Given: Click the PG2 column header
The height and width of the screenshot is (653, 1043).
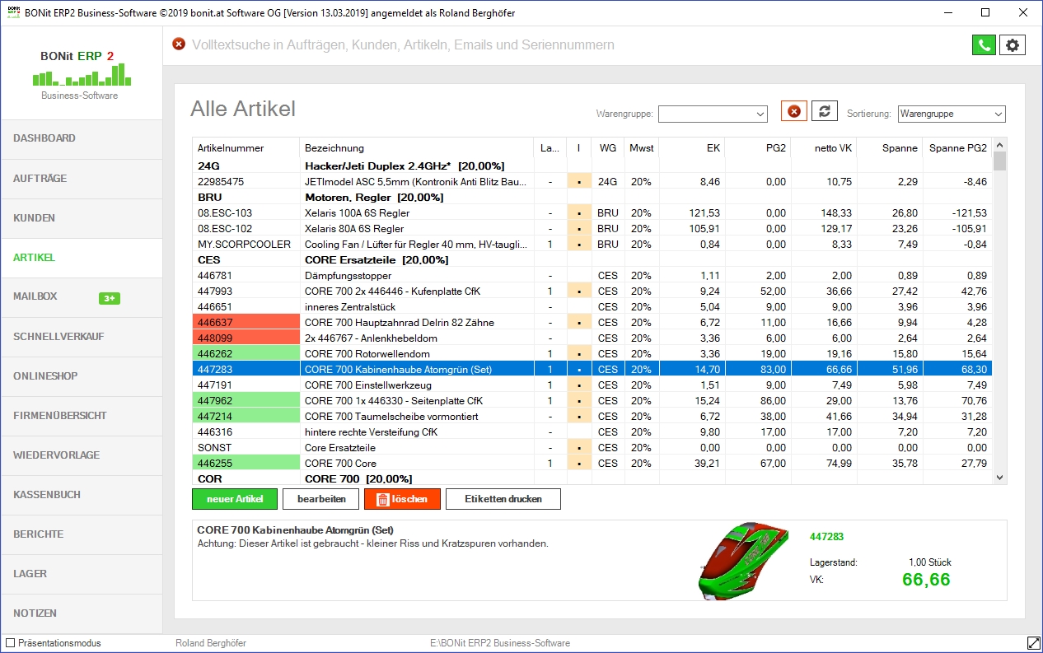Looking at the screenshot, I should point(758,148).
